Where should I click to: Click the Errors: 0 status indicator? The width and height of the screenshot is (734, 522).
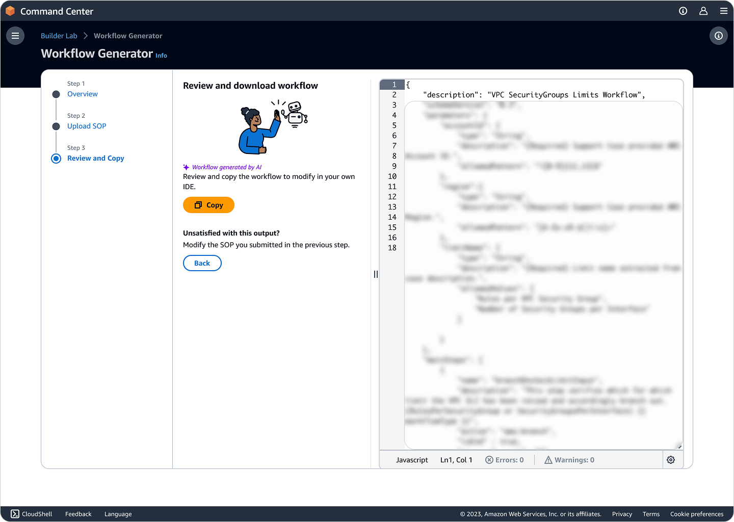pos(504,460)
